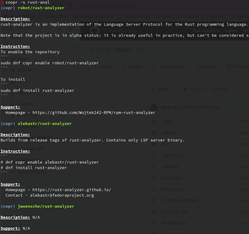The width and height of the screenshot is (249, 234).
Task: Select LICENSE-MIT in sidebar file tree
Action: (x=30, y=149)
